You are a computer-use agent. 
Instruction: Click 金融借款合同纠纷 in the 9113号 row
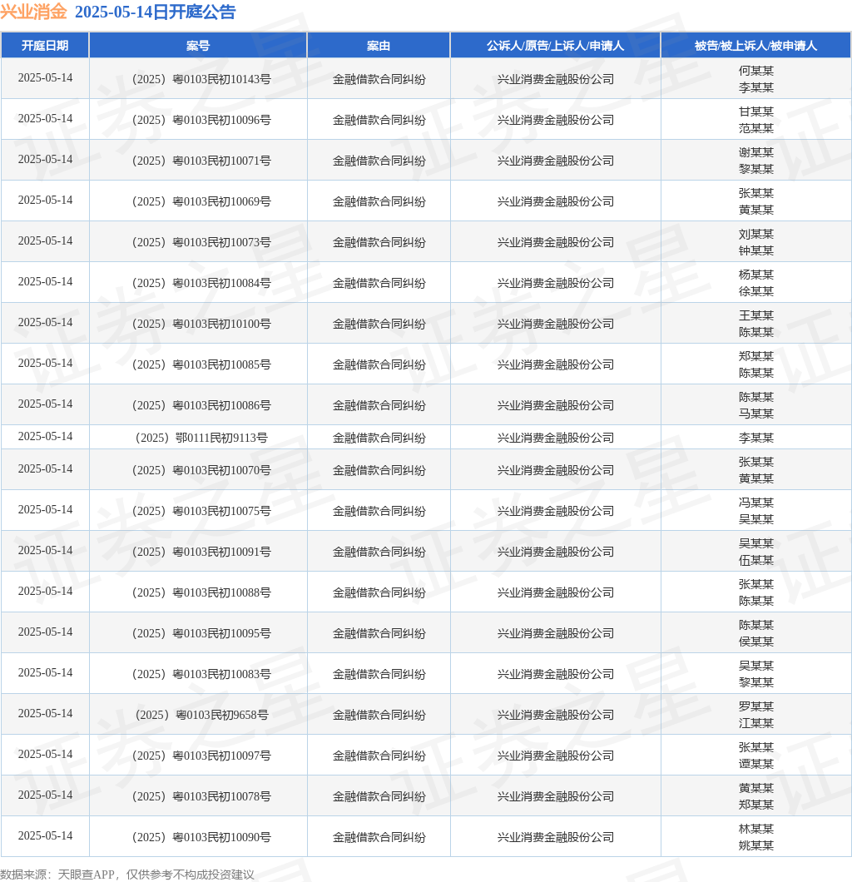tap(379, 438)
